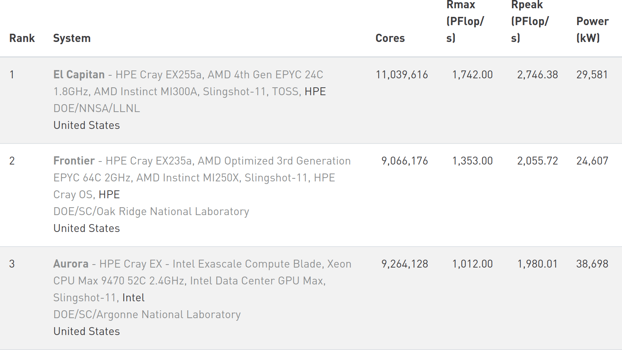622x350 pixels.
Task: Select the Power (kW) column header
Action: tap(592, 30)
